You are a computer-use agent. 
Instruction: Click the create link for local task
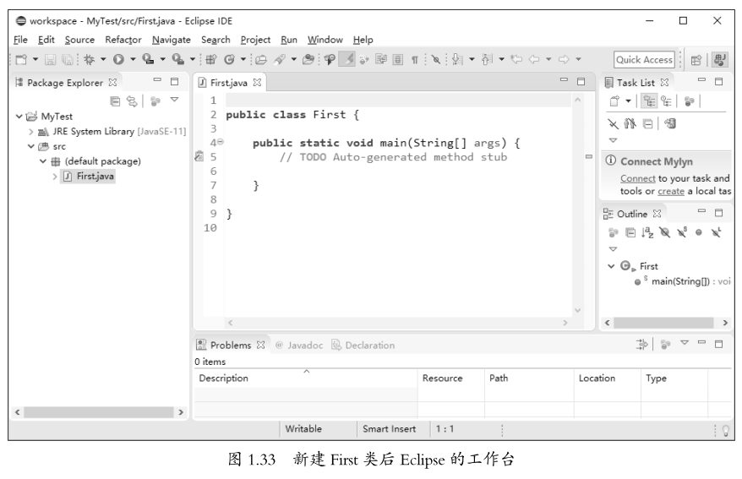click(670, 192)
